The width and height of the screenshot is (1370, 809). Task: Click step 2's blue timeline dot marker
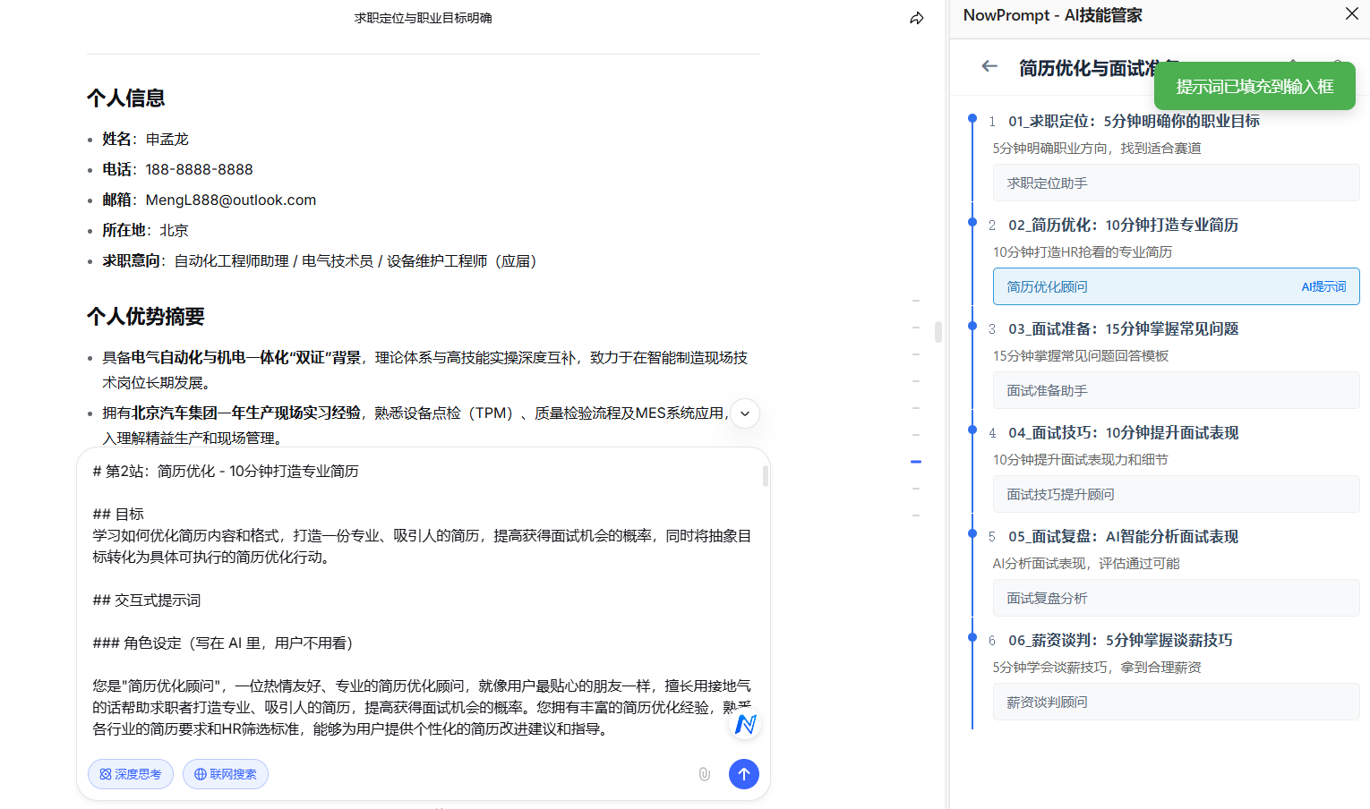(x=972, y=220)
